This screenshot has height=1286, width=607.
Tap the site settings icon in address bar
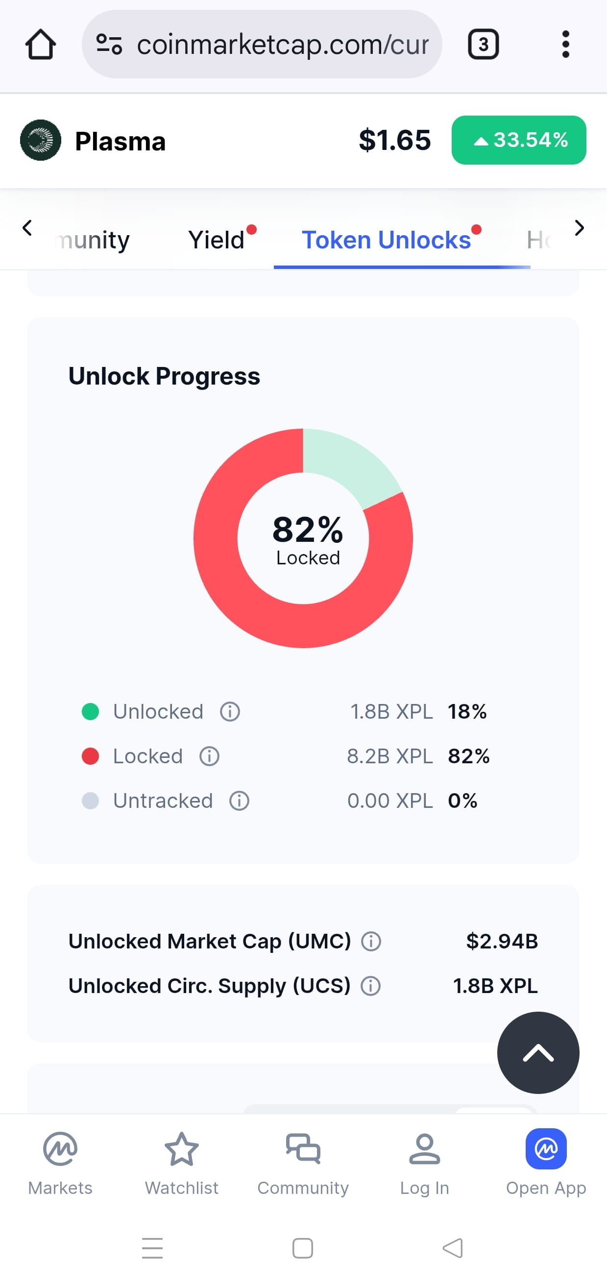pyautogui.click(x=109, y=45)
